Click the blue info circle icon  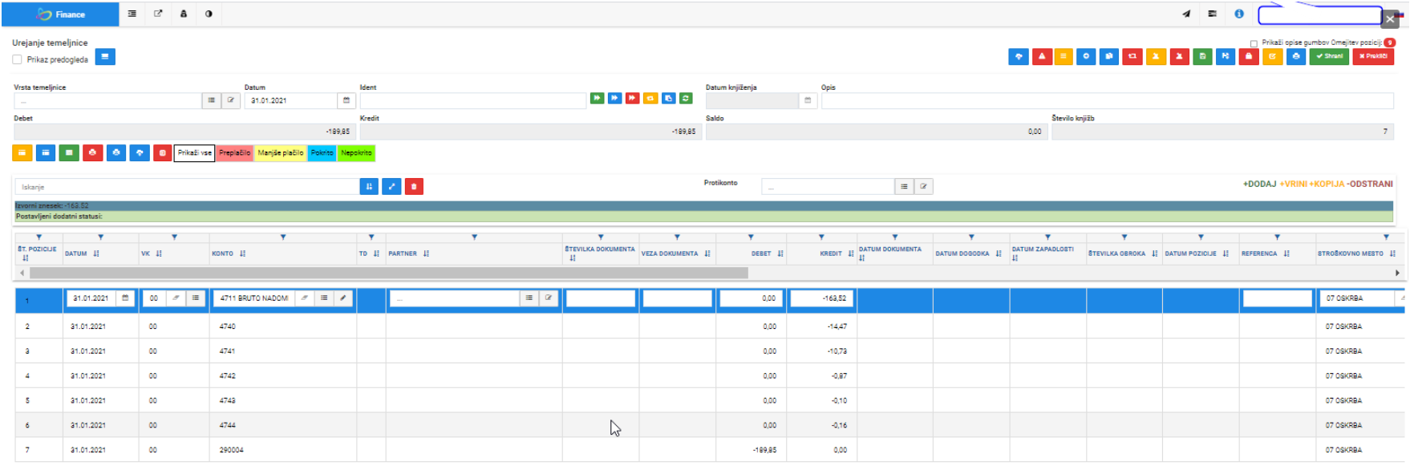coord(1239,14)
